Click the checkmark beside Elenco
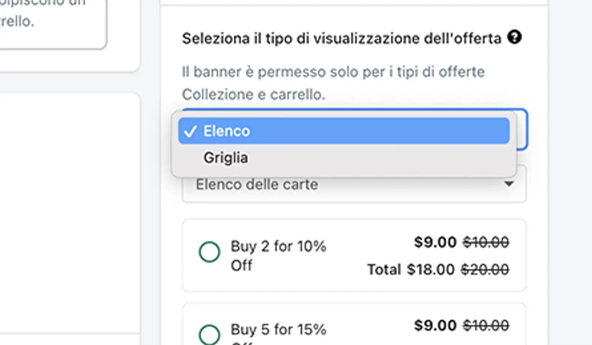Image resolution: width=592 pixels, height=345 pixels. tap(190, 131)
